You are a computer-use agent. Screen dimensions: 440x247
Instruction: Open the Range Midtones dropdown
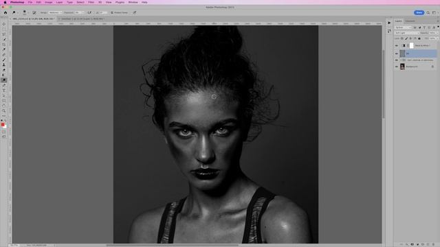coord(55,12)
